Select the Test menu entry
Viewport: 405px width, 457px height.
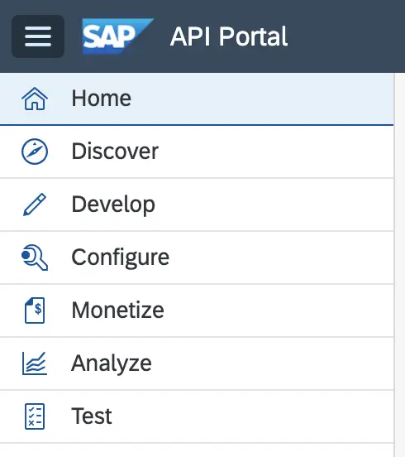(197, 416)
